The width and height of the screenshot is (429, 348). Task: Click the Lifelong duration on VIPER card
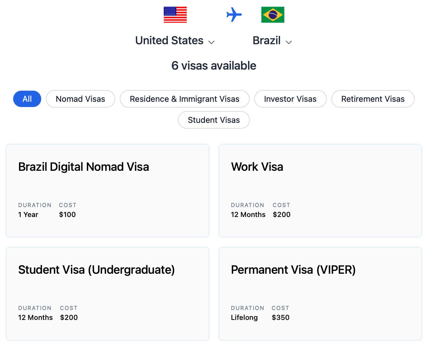[x=244, y=318]
